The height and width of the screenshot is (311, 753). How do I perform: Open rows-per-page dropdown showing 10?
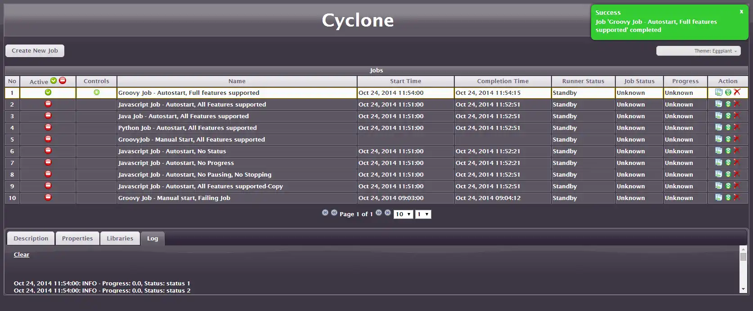403,214
